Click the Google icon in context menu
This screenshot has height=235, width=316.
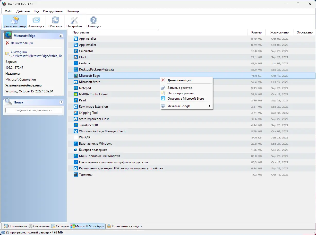(x=163, y=106)
